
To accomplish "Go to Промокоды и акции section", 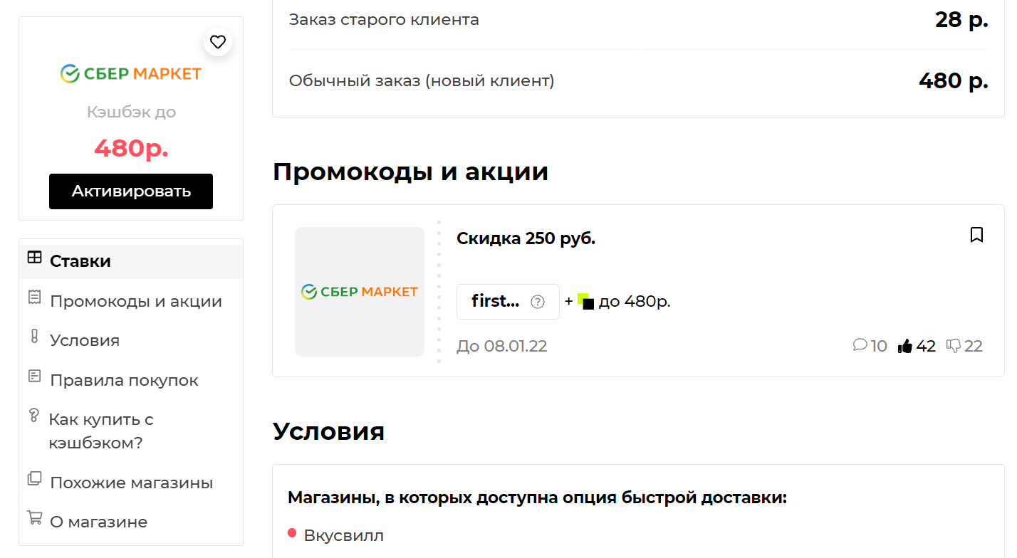I will coord(135,301).
